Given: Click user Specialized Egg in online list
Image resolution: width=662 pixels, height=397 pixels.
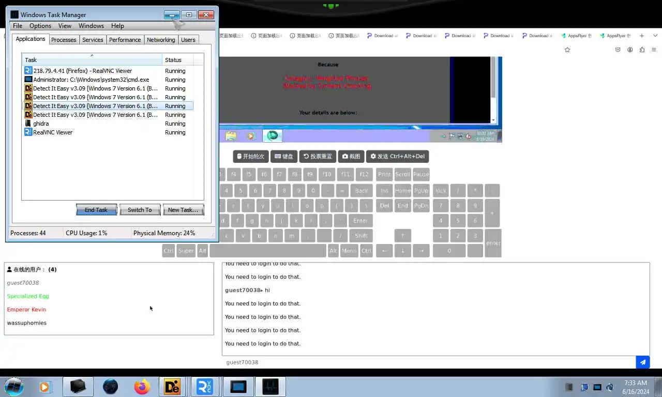Looking at the screenshot, I should coord(28,296).
